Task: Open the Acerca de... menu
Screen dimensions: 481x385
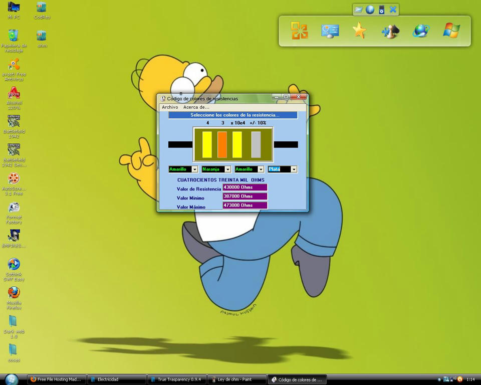Action: 196,107
